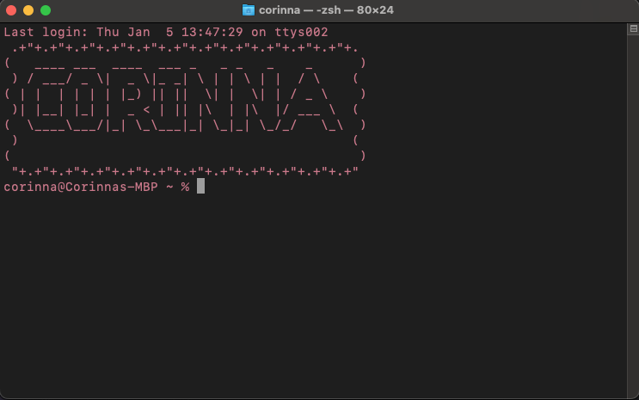Close the Terminal window with red button
Screen dimensions: 639x400
pyautogui.click(x=11, y=10)
